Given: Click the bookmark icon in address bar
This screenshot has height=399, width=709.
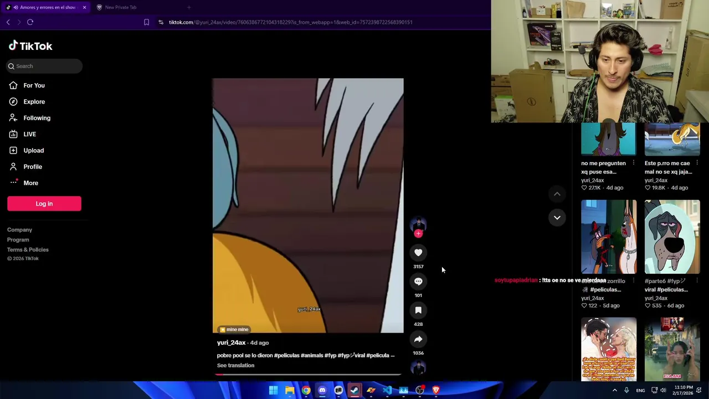Looking at the screenshot, I should click(x=146, y=22).
